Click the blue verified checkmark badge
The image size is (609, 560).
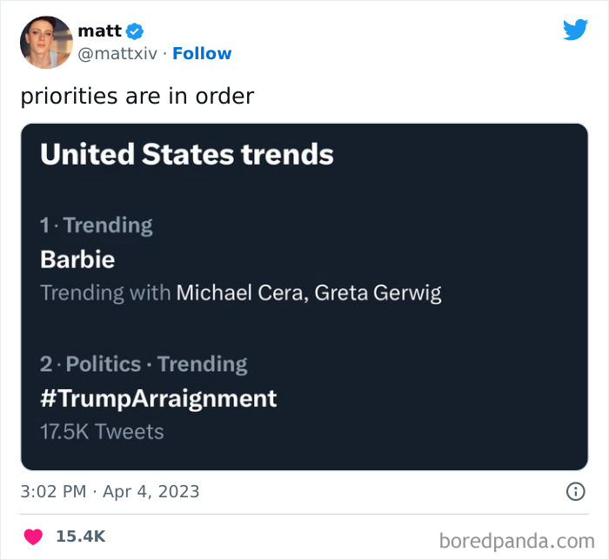135,31
